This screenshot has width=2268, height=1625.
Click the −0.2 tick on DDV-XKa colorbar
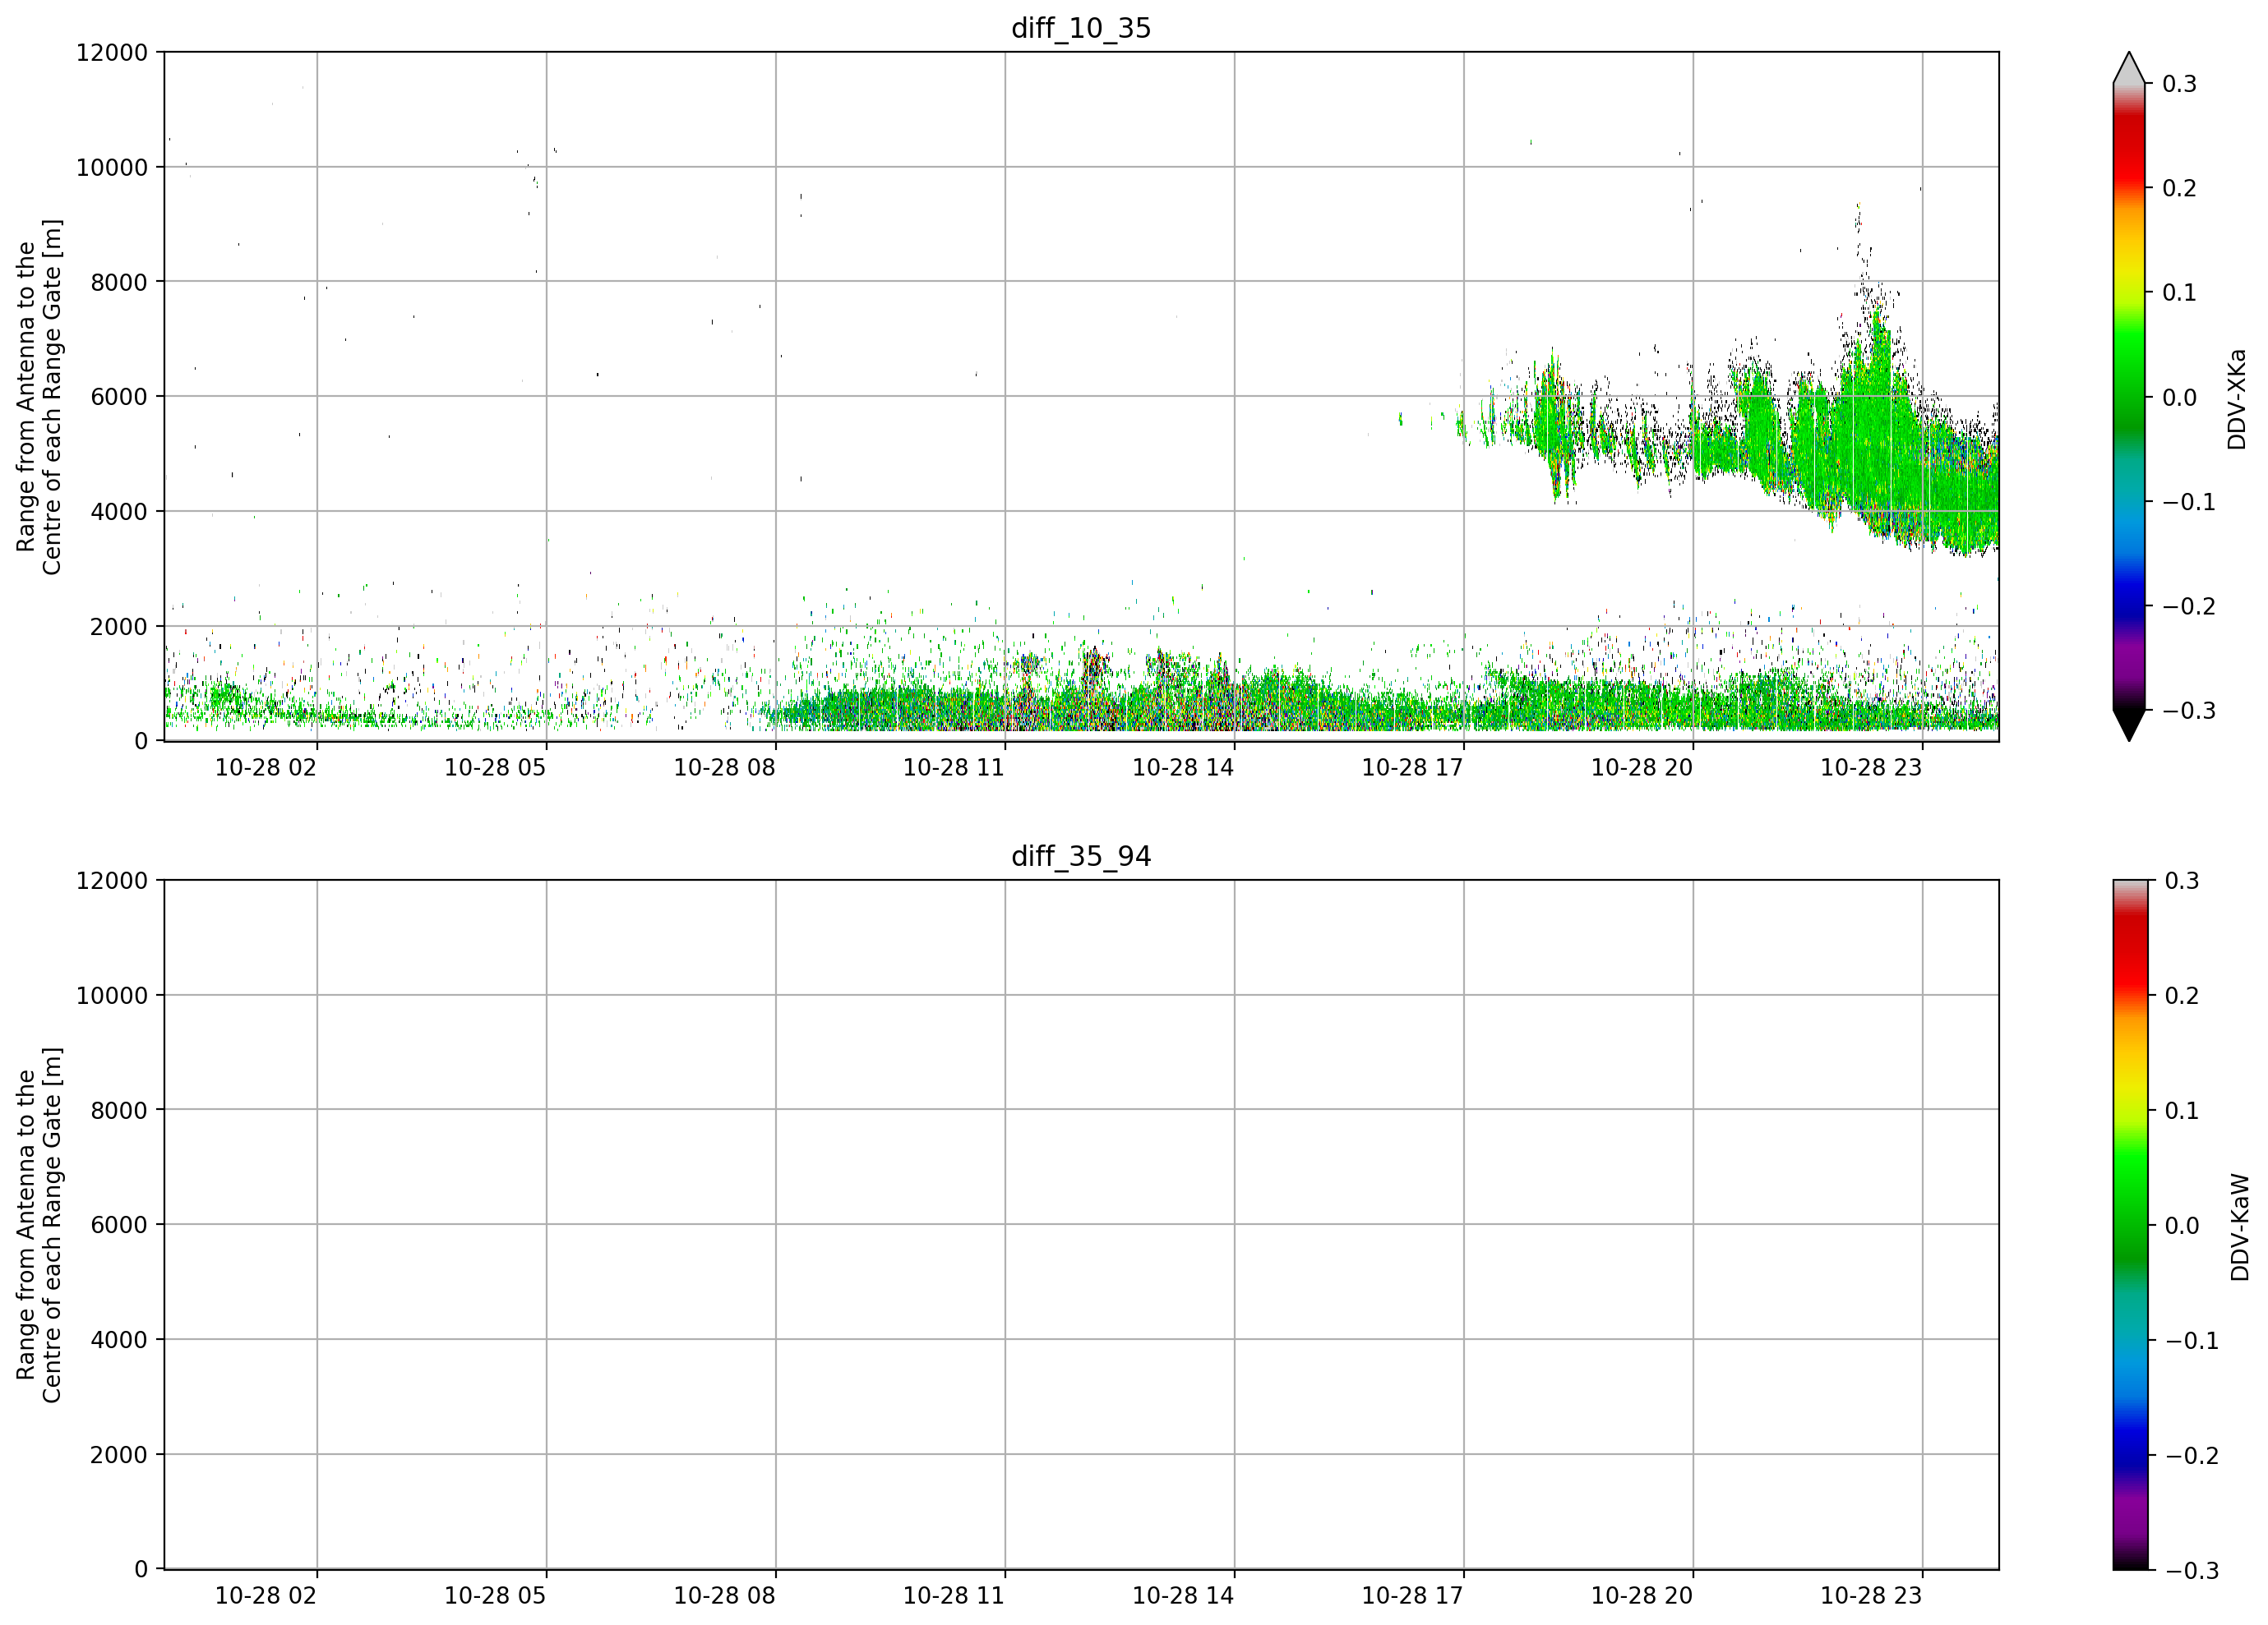coord(2189,606)
